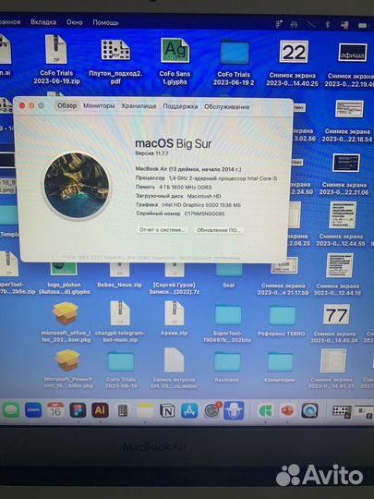Open Calendar showing 16 in the Dock
This screenshot has width=374, height=499.
pyautogui.click(x=55, y=410)
